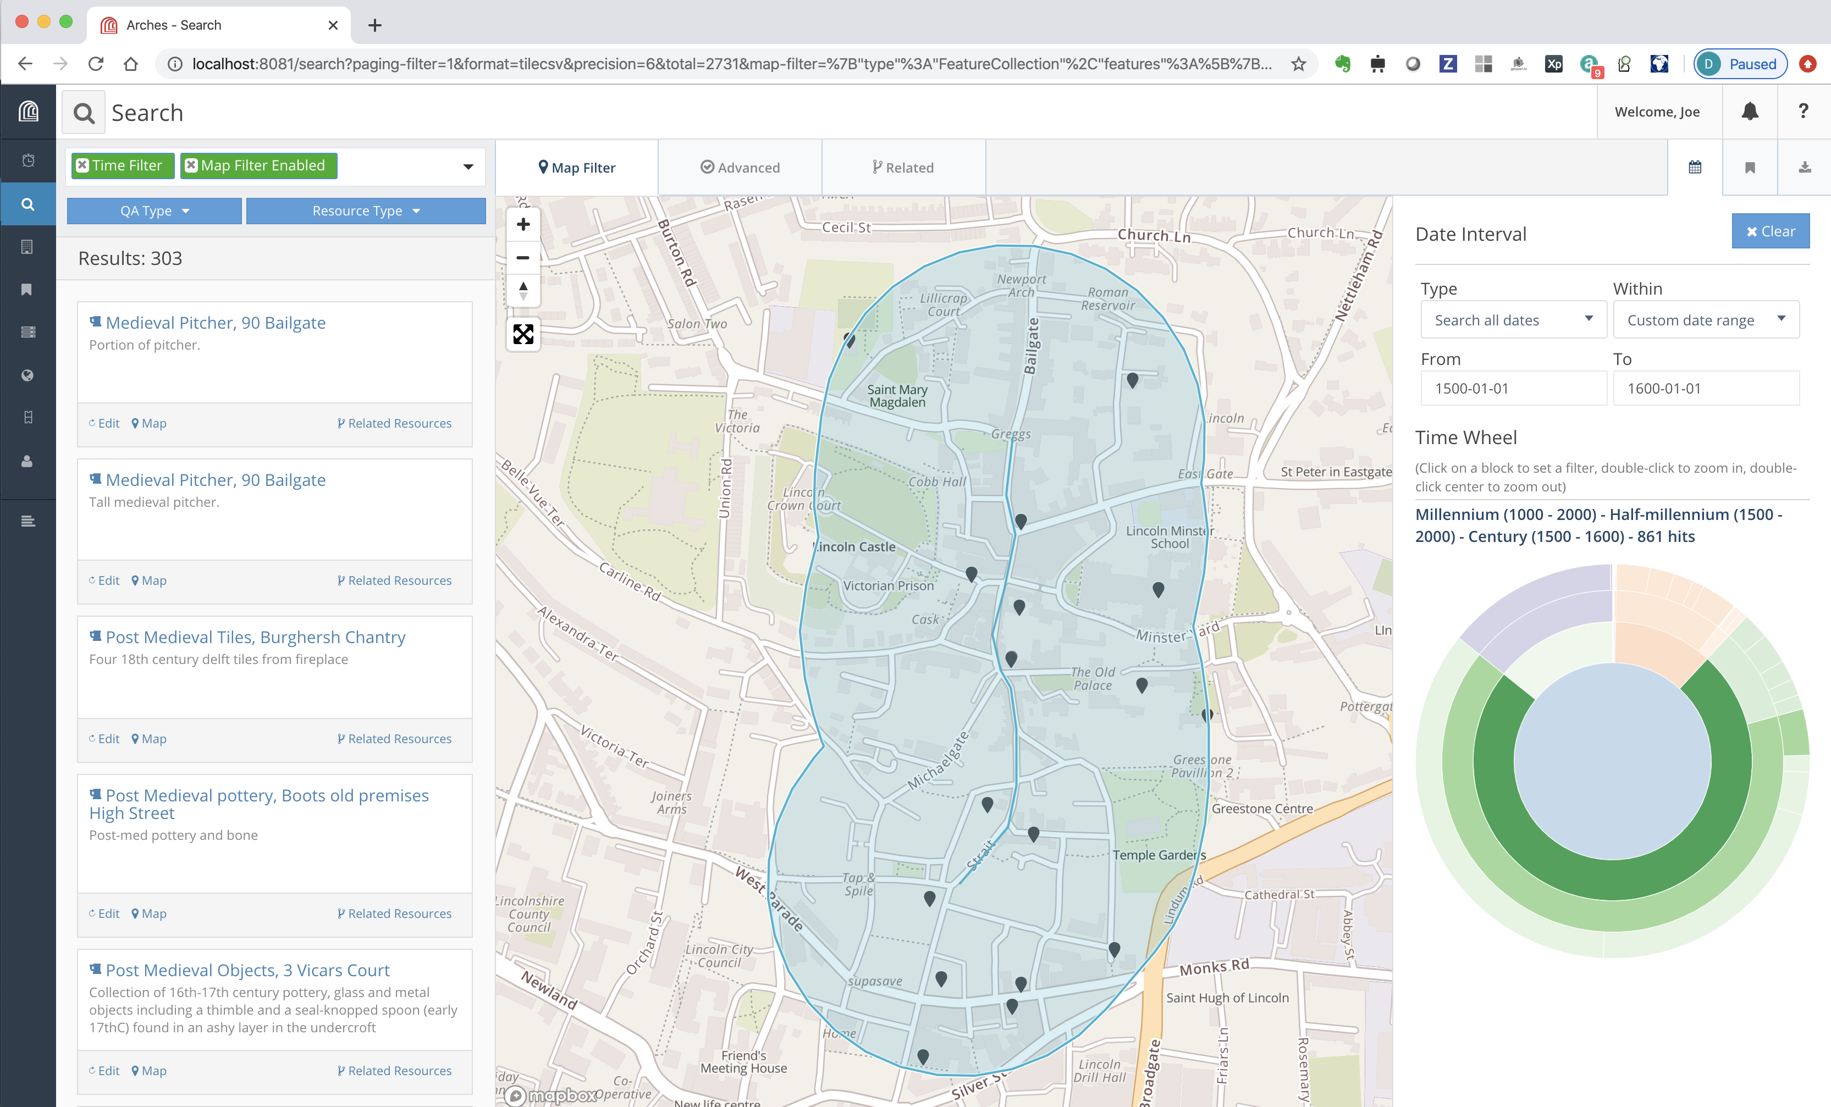Click the Clear date interval button
The height and width of the screenshot is (1107, 1831).
pyautogui.click(x=1770, y=231)
